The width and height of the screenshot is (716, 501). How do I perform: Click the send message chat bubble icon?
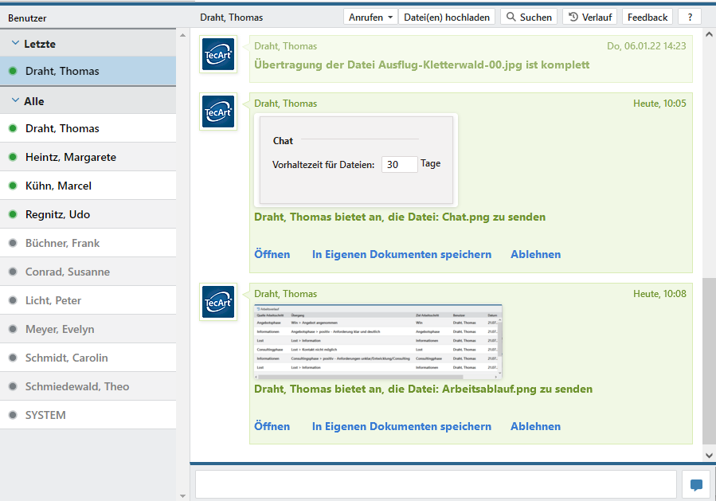[x=696, y=484]
